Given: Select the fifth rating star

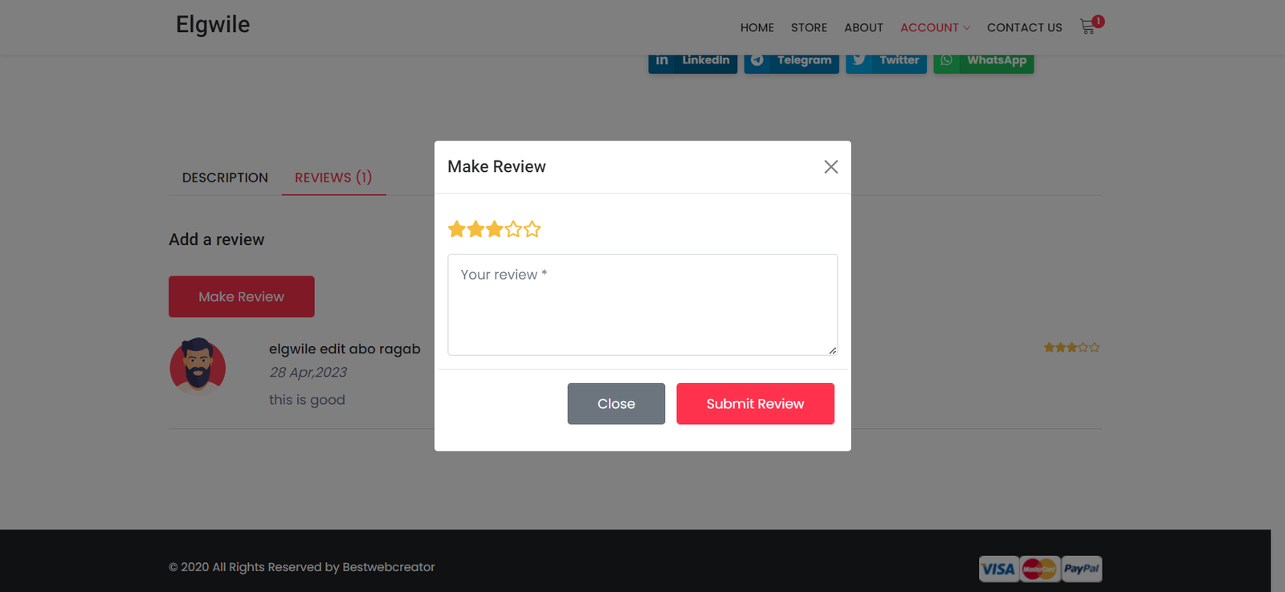Looking at the screenshot, I should pyautogui.click(x=532, y=230).
